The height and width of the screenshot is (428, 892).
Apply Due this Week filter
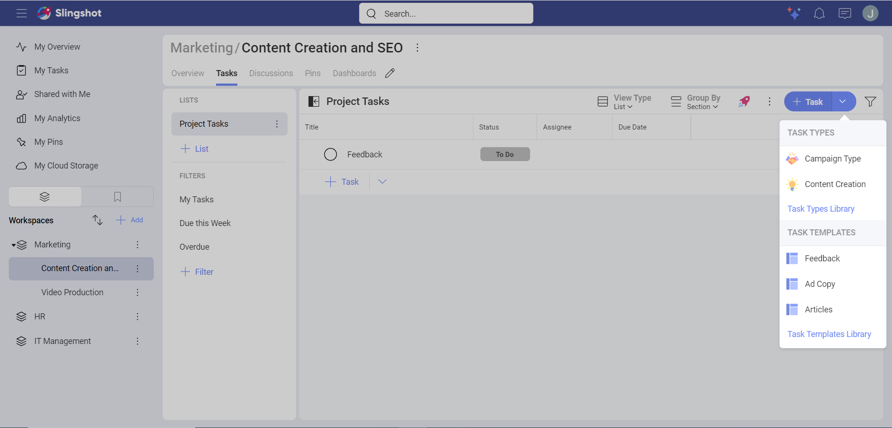205,223
